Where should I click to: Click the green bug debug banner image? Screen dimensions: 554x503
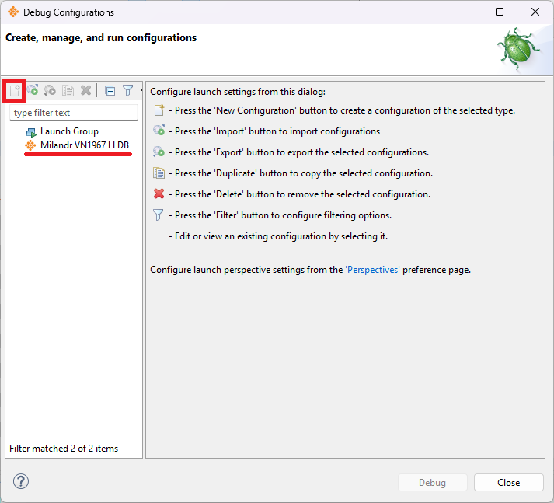(518, 48)
